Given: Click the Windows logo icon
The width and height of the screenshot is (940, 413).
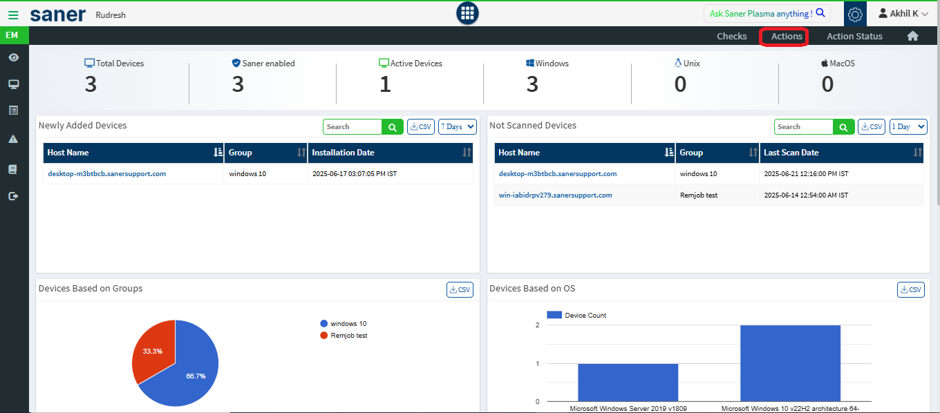Looking at the screenshot, I should coord(530,63).
